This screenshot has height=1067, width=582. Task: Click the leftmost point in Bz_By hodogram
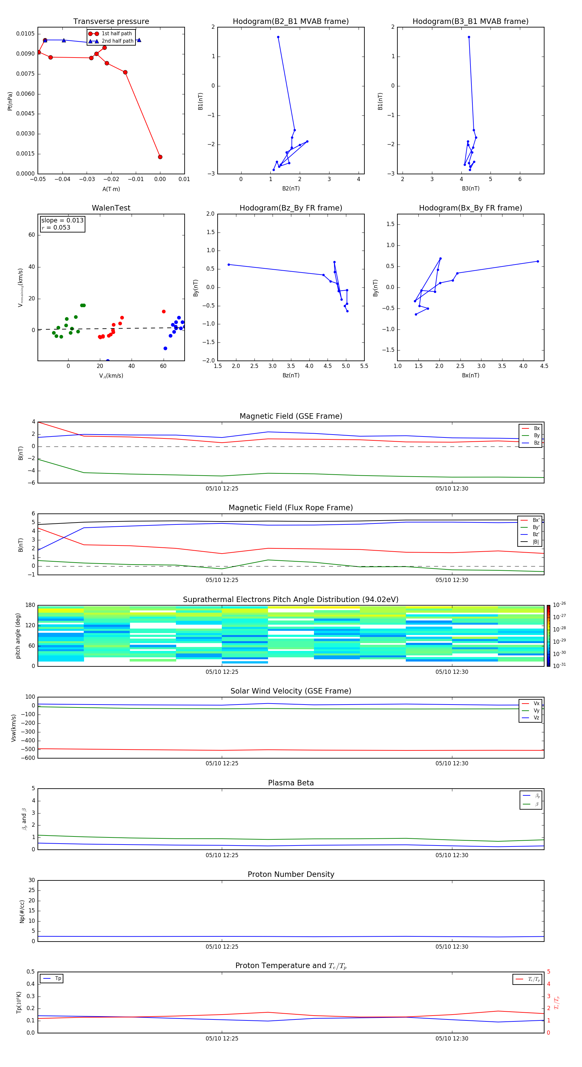[x=229, y=265]
